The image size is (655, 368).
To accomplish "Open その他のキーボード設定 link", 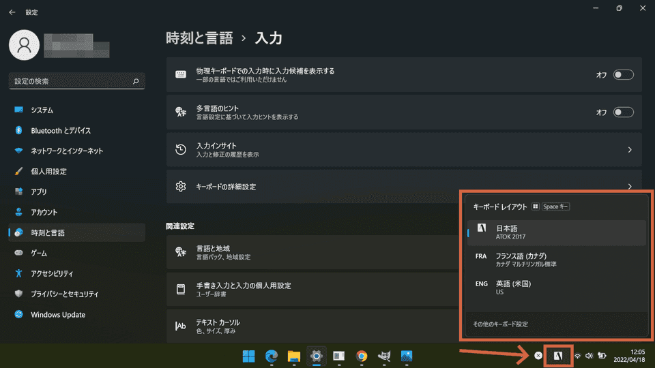I will pos(500,324).
